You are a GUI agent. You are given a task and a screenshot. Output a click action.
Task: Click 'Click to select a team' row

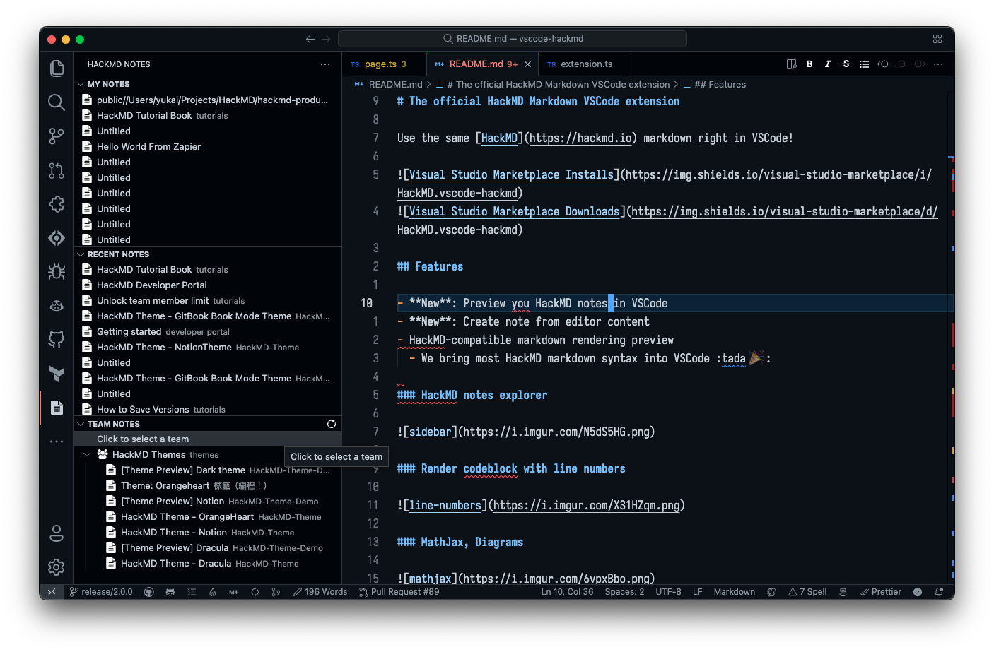[x=208, y=439]
